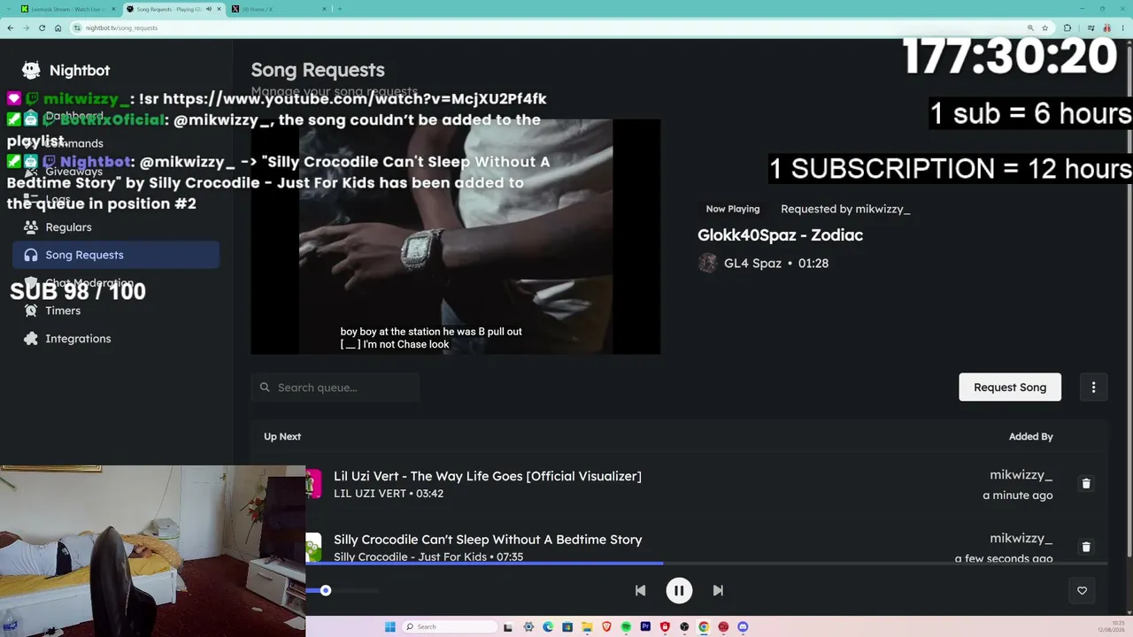Open the YouTube link in chat message

354,99
